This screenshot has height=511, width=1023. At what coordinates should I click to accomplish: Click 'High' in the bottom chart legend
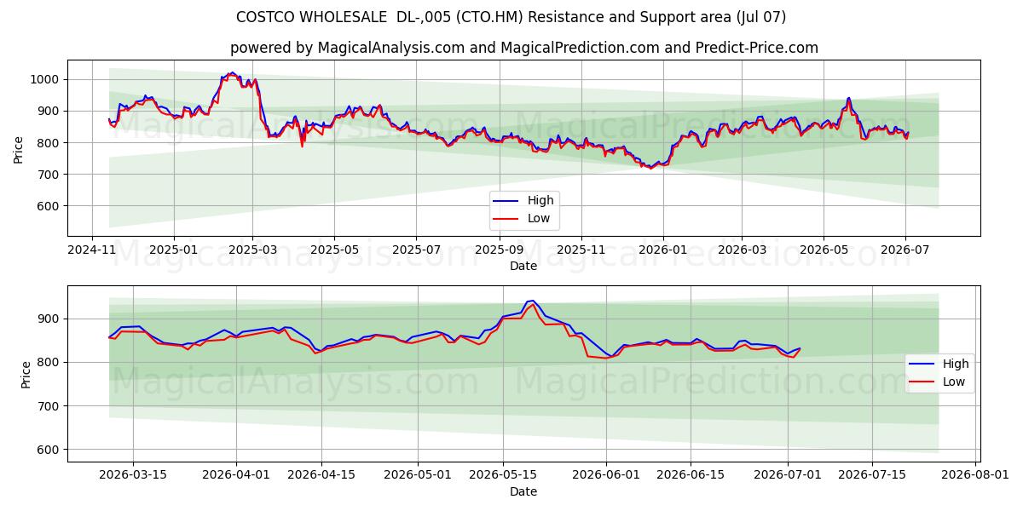(x=956, y=364)
